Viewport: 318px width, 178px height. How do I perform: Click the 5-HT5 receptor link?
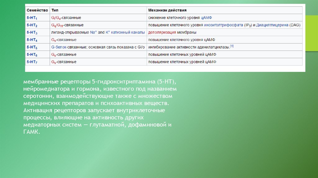tap(32, 47)
